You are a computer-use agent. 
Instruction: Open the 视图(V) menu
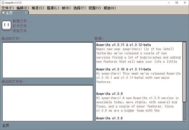pyautogui.click(x=94, y=8)
